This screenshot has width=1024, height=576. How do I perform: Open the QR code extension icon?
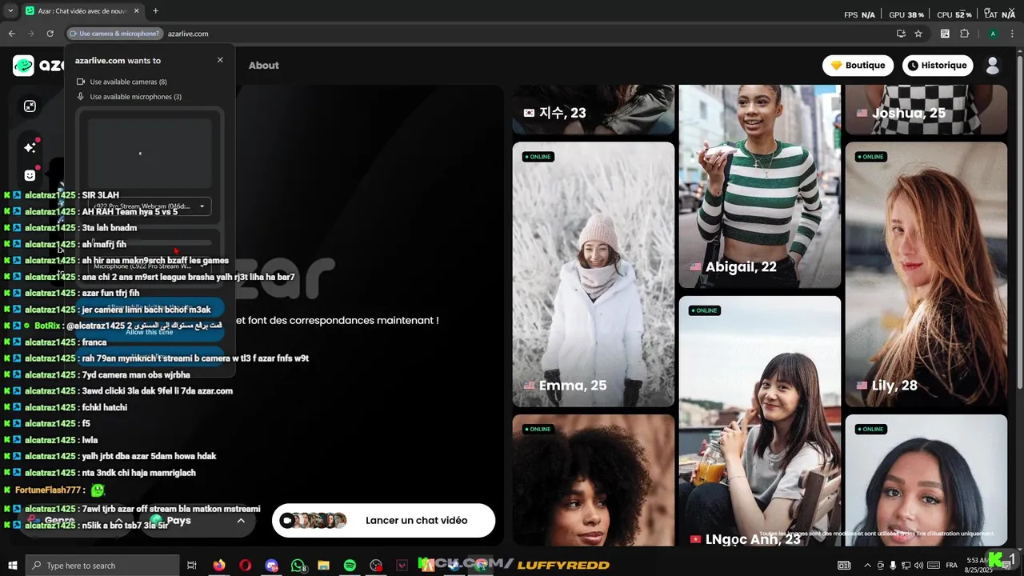945,34
